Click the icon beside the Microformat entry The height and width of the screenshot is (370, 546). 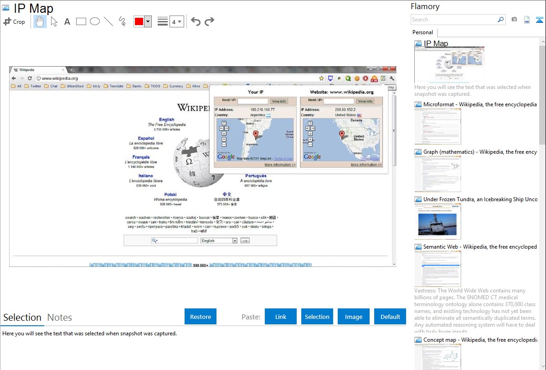[418, 104]
